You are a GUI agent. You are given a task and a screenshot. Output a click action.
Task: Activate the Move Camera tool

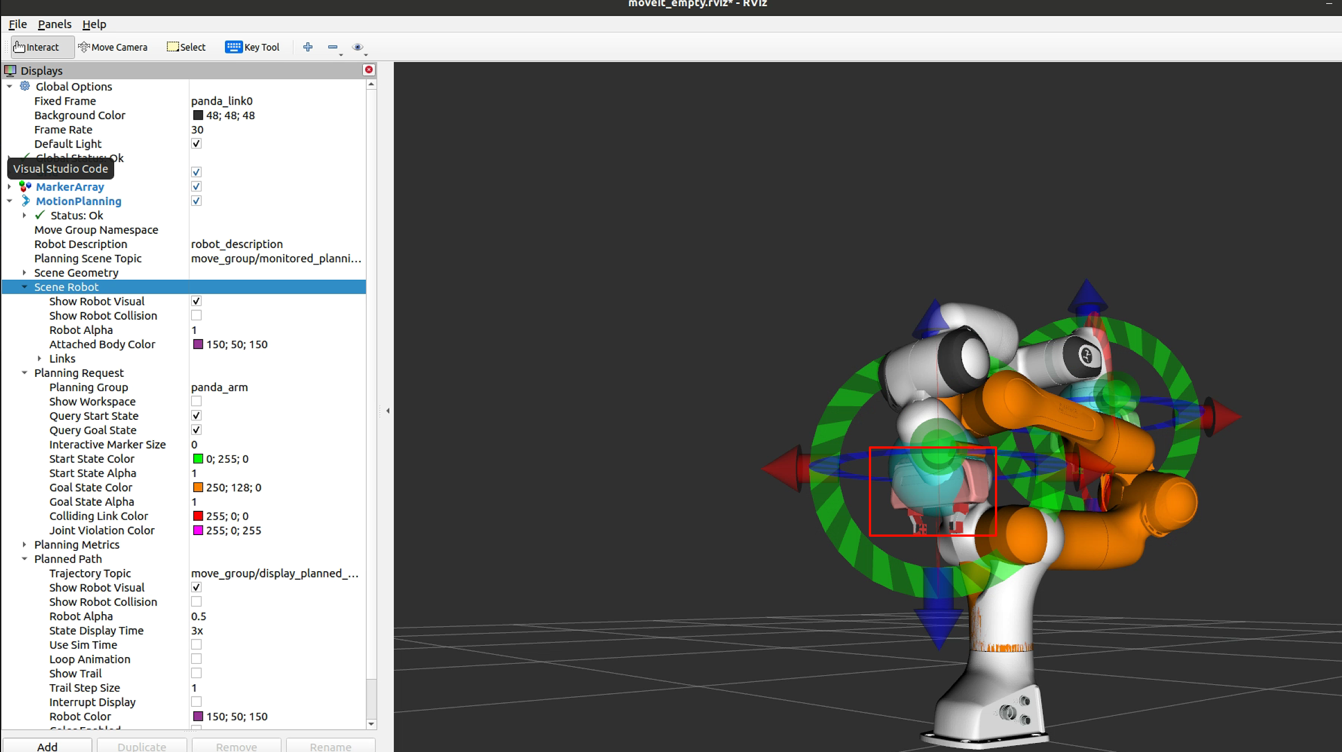[x=113, y=47]
